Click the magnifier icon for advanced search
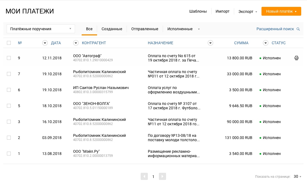This screenshot has height=189, width=307. click(x=298, y=29)
